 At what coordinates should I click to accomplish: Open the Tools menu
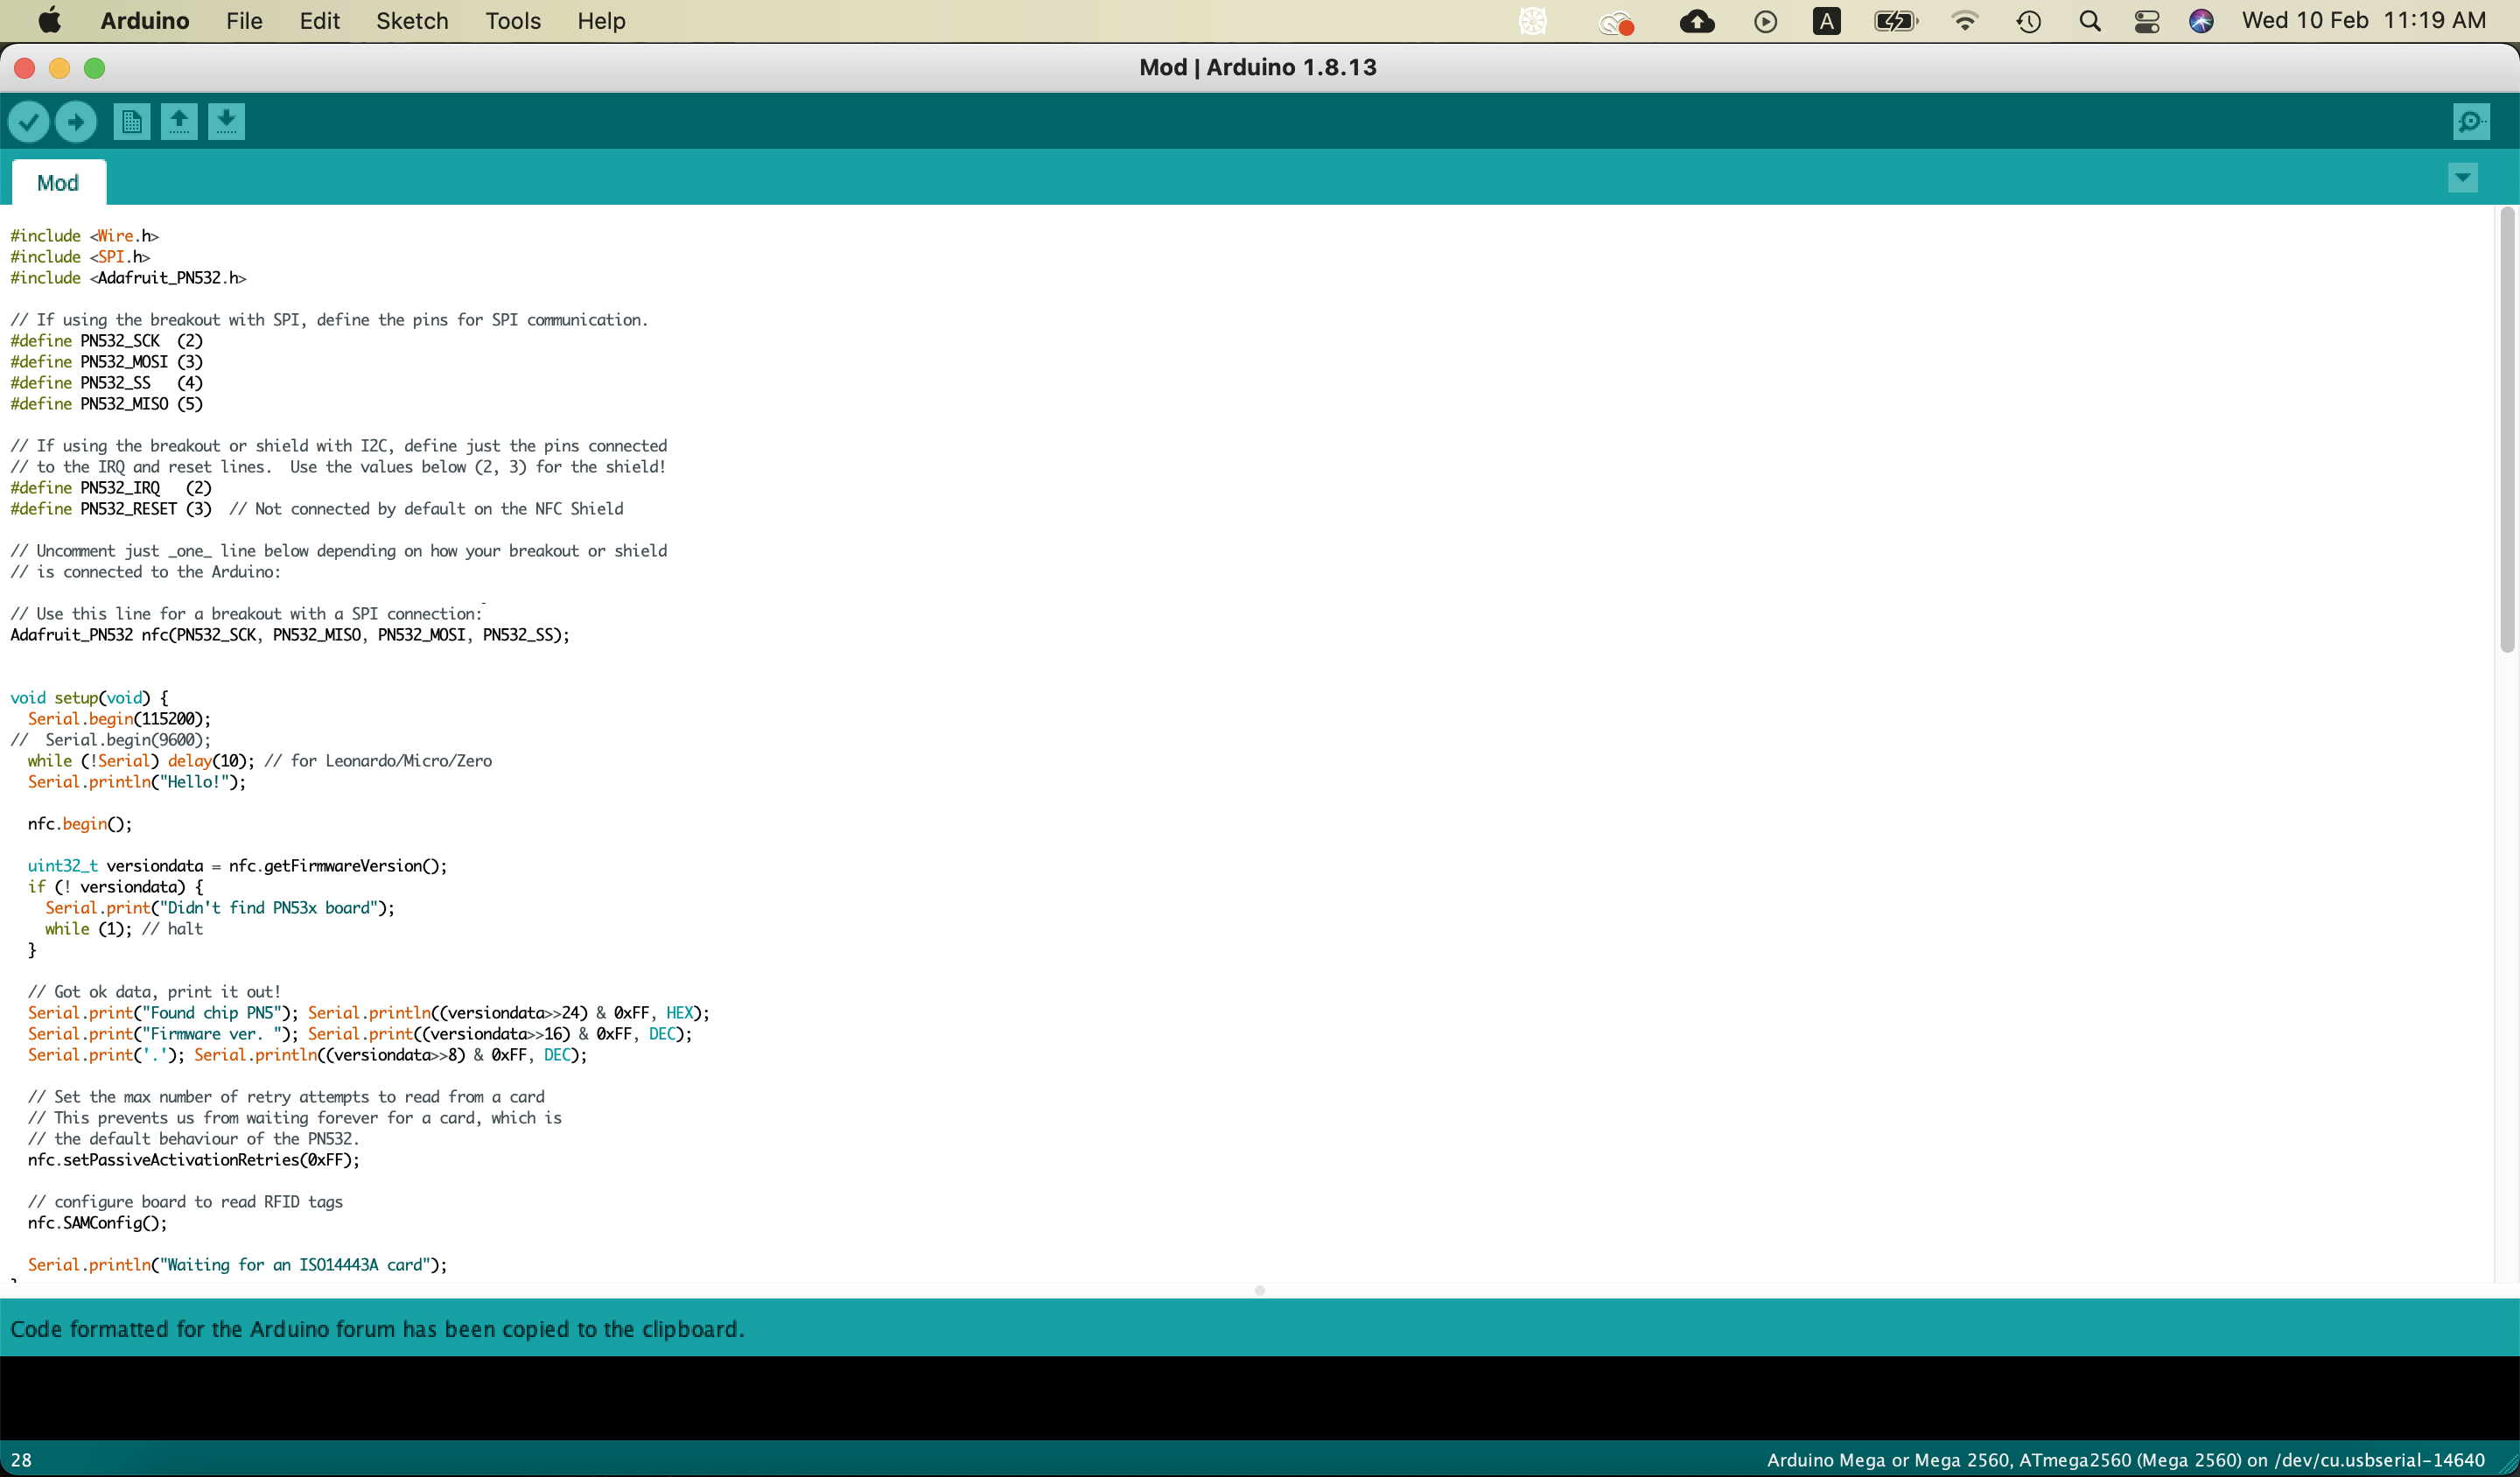[513, 21]
